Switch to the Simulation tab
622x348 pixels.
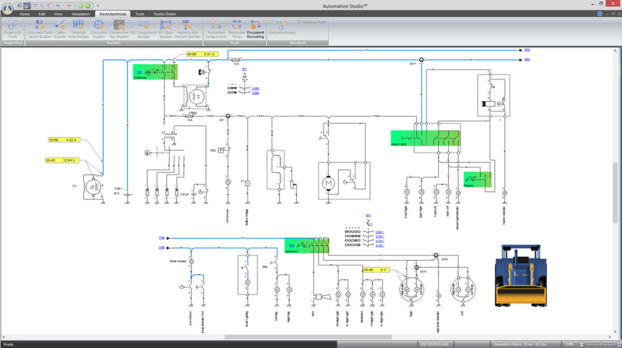click(81, 14)
